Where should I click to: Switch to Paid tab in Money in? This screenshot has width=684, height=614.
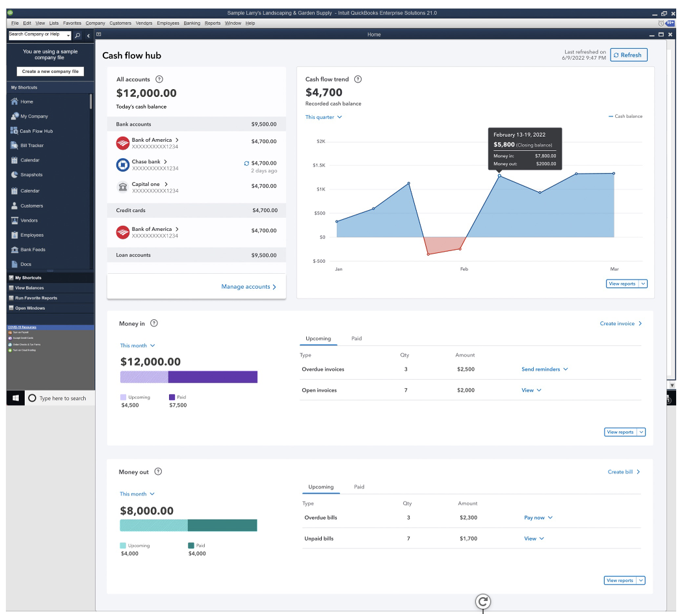coord(356,338)
